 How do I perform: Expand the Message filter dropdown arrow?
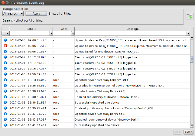tap(188, 33)
